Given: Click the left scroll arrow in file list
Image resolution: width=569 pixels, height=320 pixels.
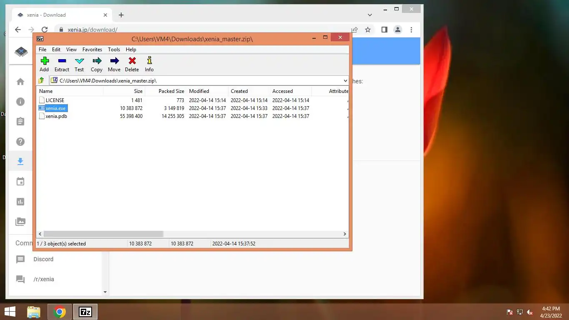Looking at the screenshot, I should (40, 234).
